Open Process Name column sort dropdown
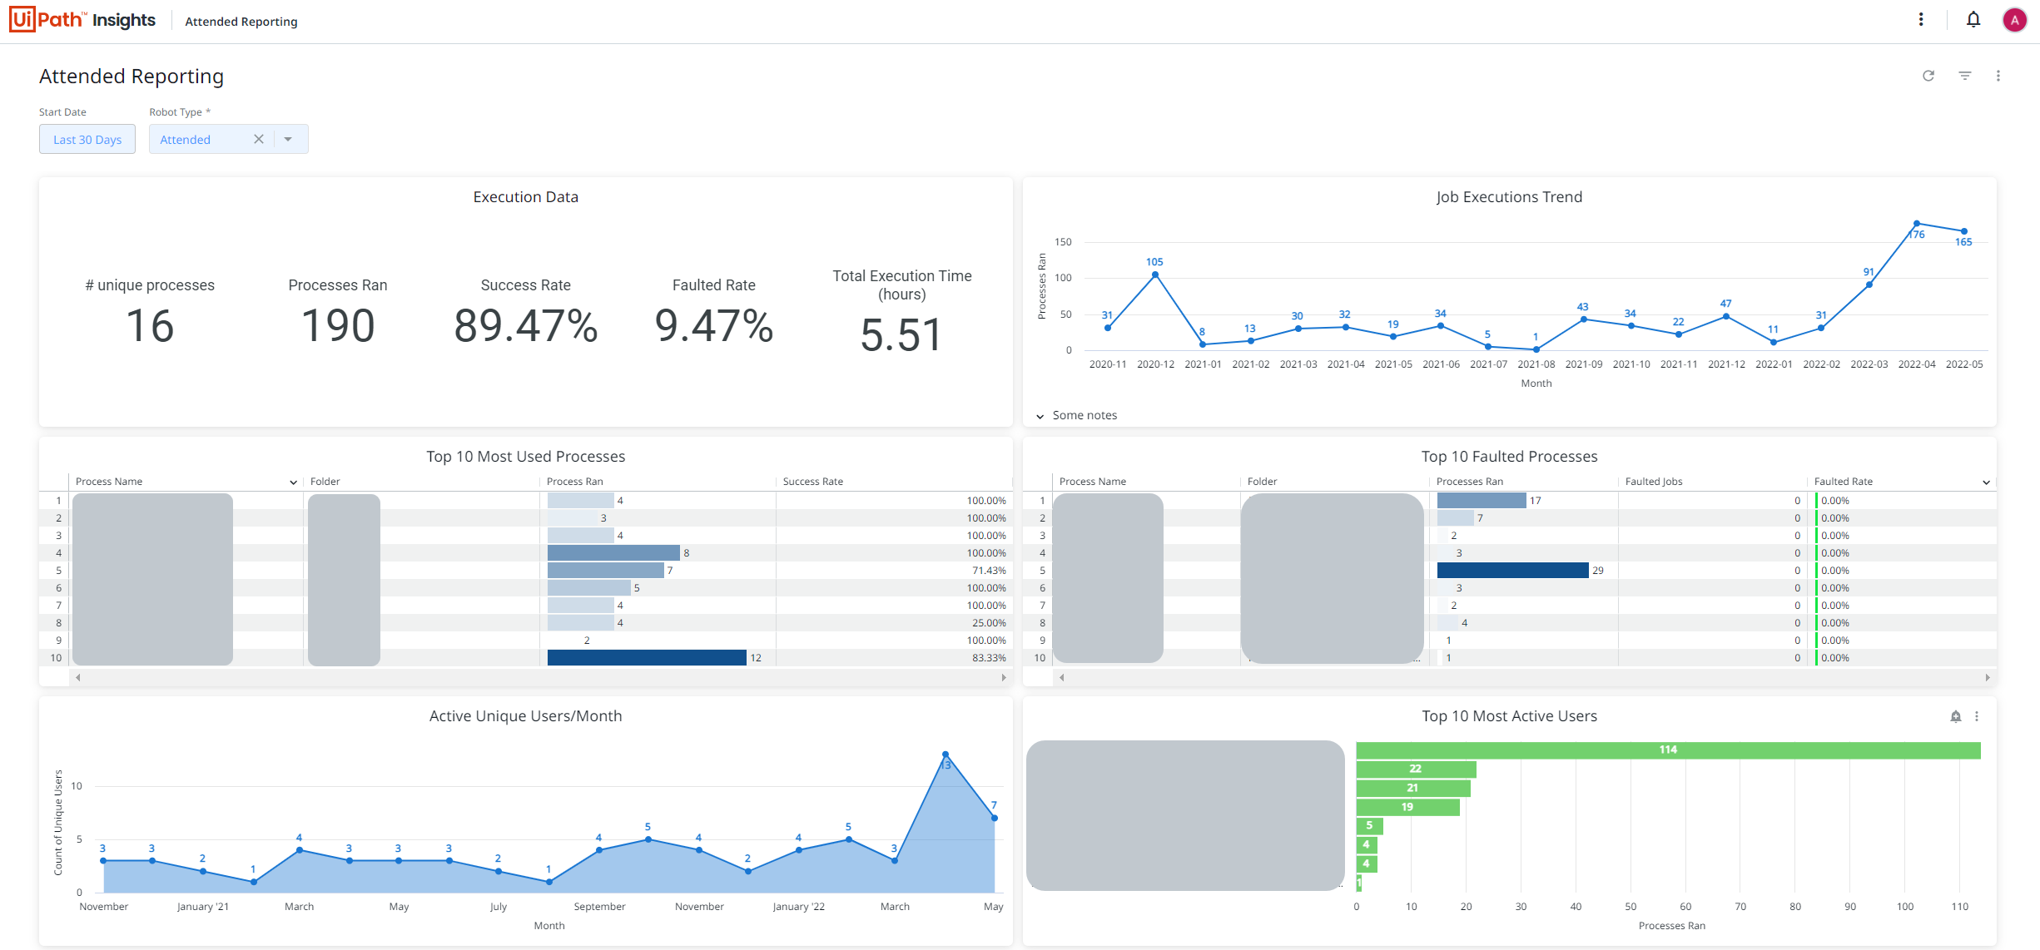The width and height of the screenshot is (2040, 950). tap(293, 482)
